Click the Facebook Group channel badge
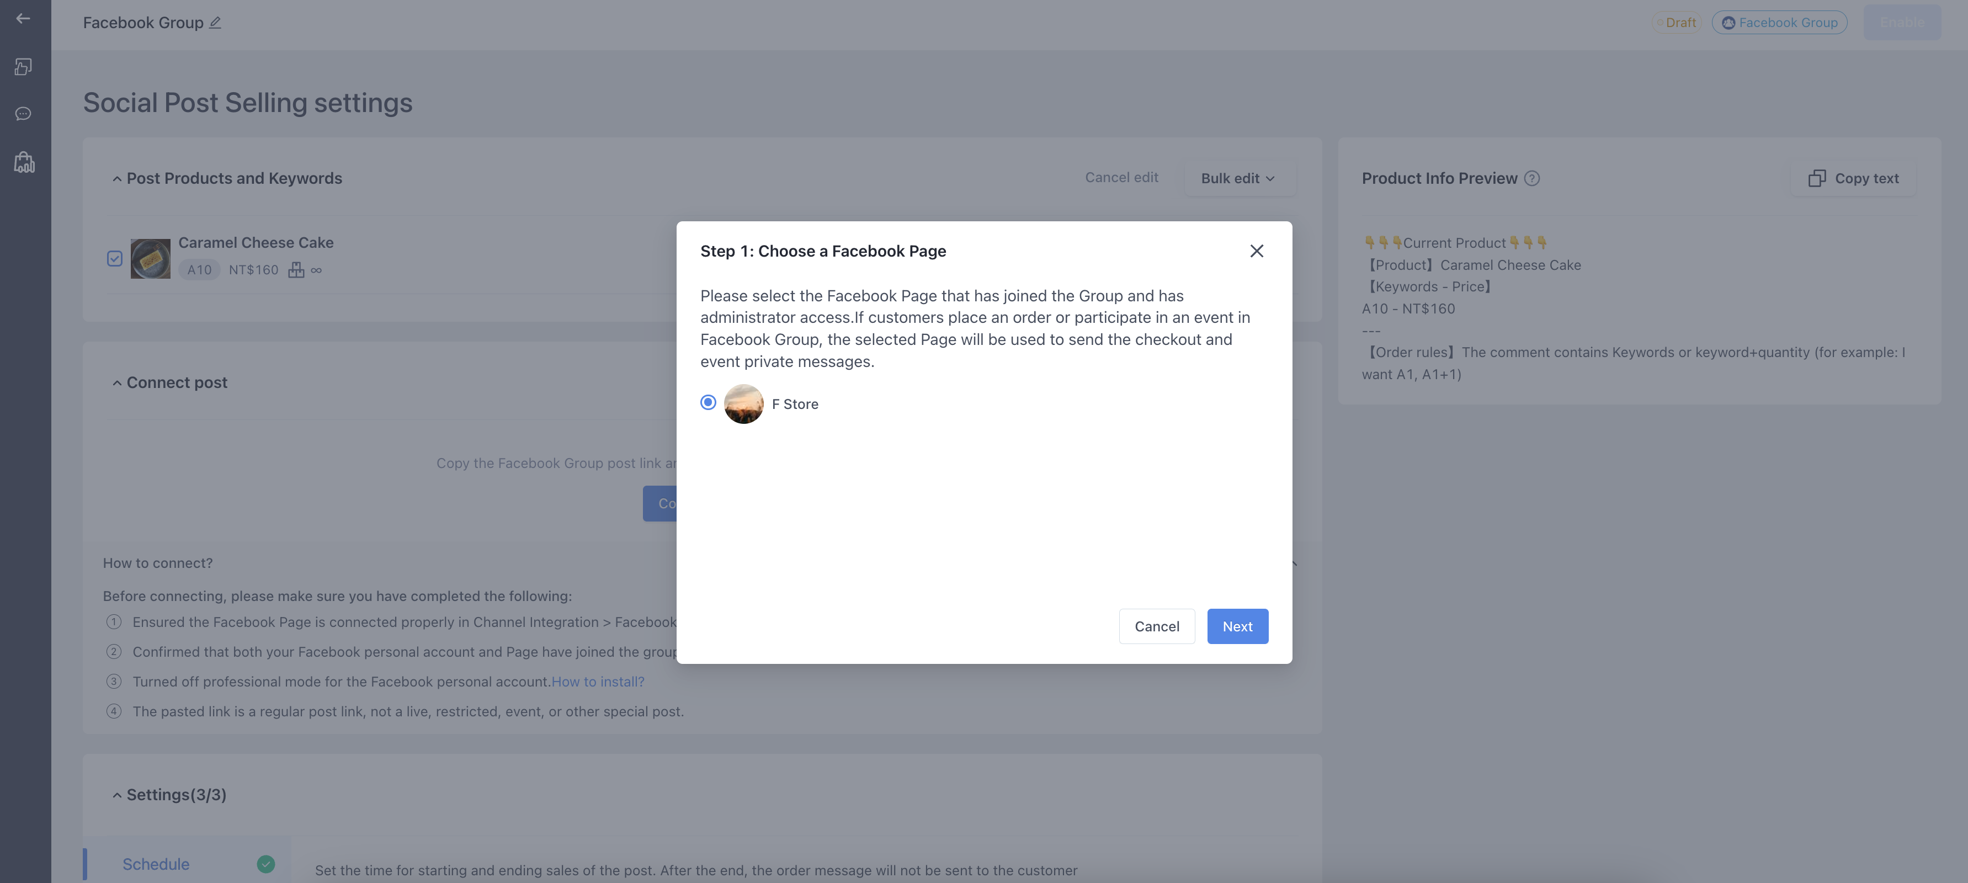This screenshot has width=1968, height=883. 1779,23
